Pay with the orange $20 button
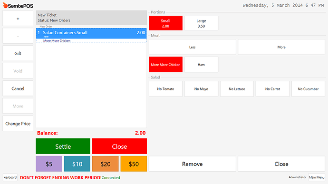The height and width of the screenshot is (184, 328). coord(106,164)
